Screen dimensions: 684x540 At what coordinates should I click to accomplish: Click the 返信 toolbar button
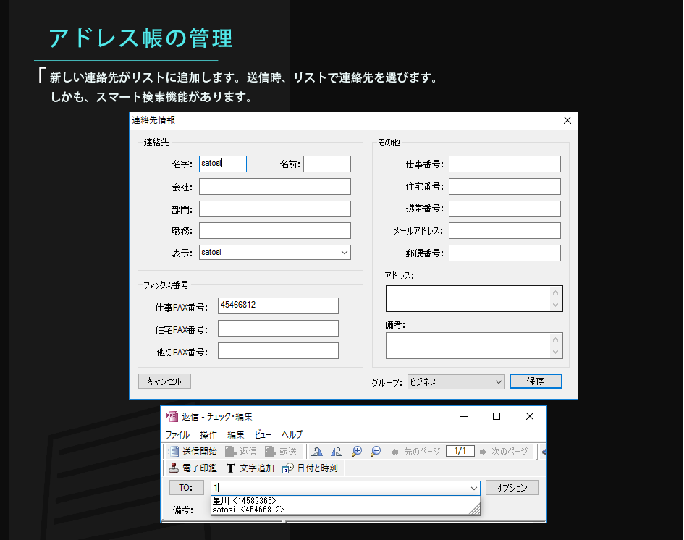pyautogui.click(x=240, y=452)
